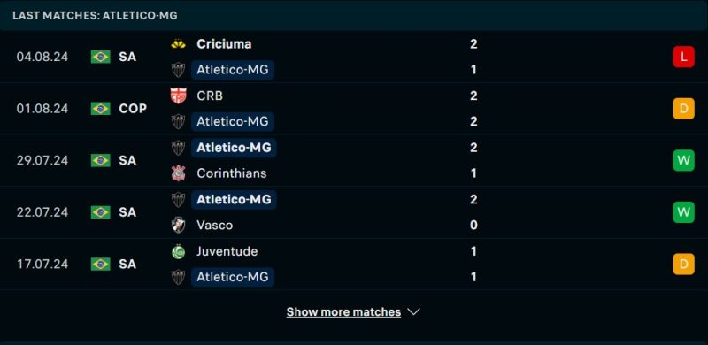Select the Vasco team name
This screenshot has height=345, width=708.
(x=214, y=225)
